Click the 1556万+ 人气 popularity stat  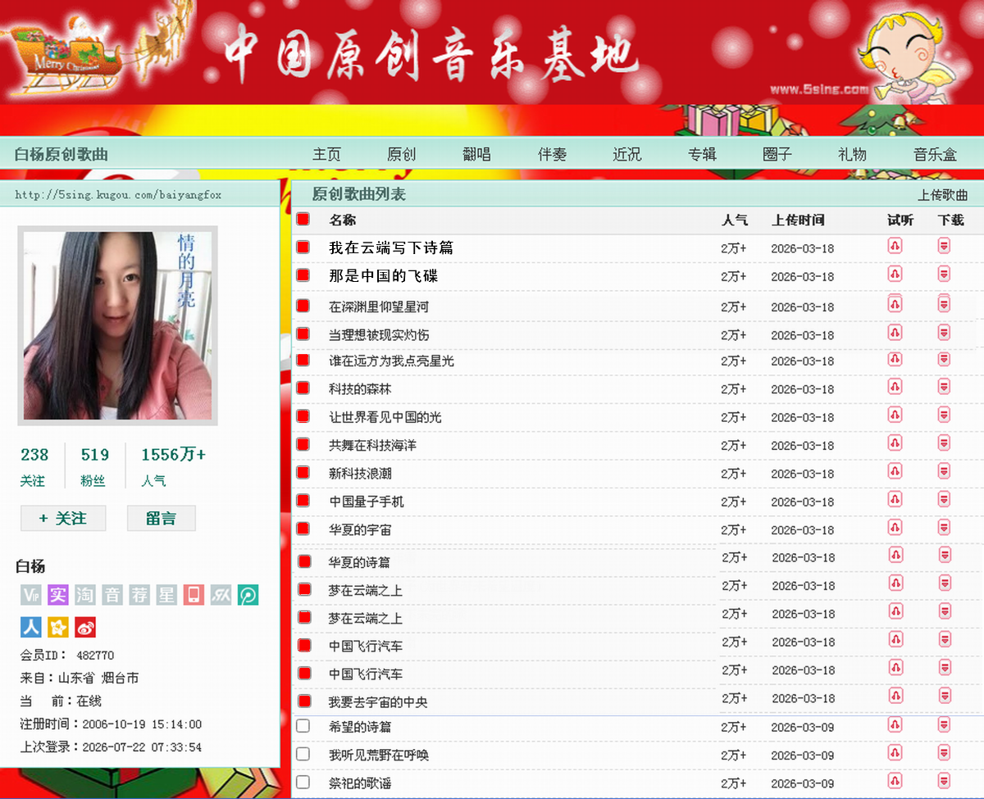[x=173, y=465]
